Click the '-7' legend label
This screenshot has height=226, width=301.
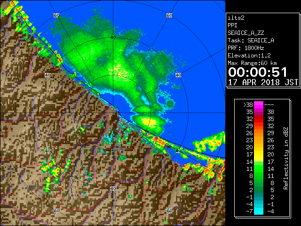249,211
